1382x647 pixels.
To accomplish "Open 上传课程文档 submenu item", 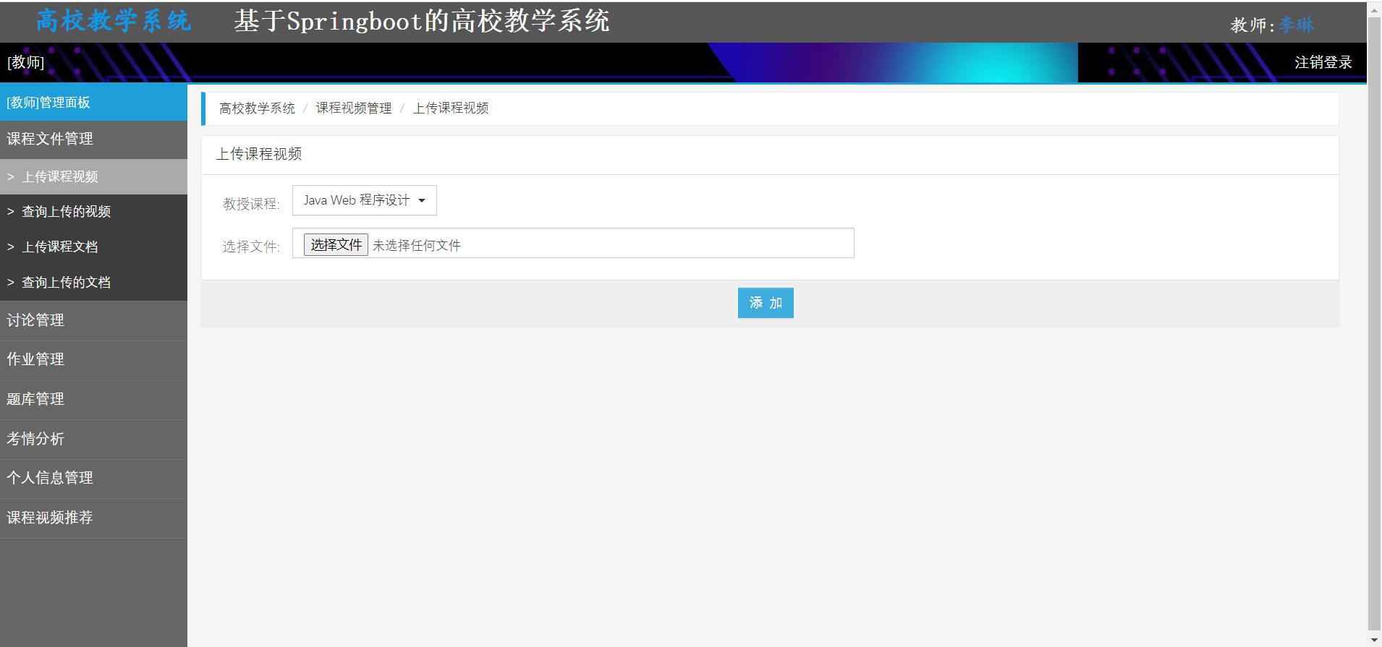I will (x=93, y=247).
